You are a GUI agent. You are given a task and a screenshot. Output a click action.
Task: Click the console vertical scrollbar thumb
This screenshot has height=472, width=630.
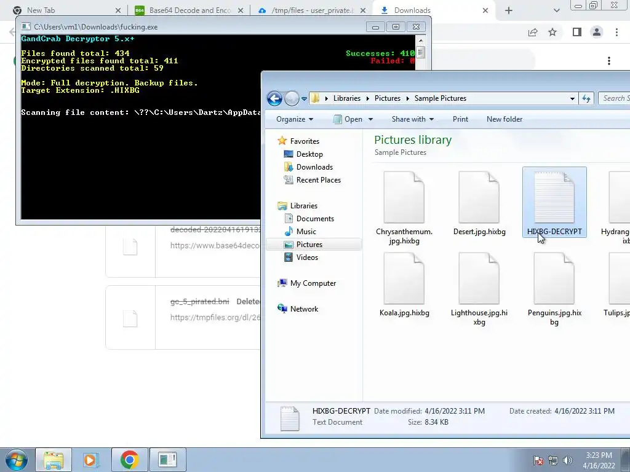(x=421, y=53)
